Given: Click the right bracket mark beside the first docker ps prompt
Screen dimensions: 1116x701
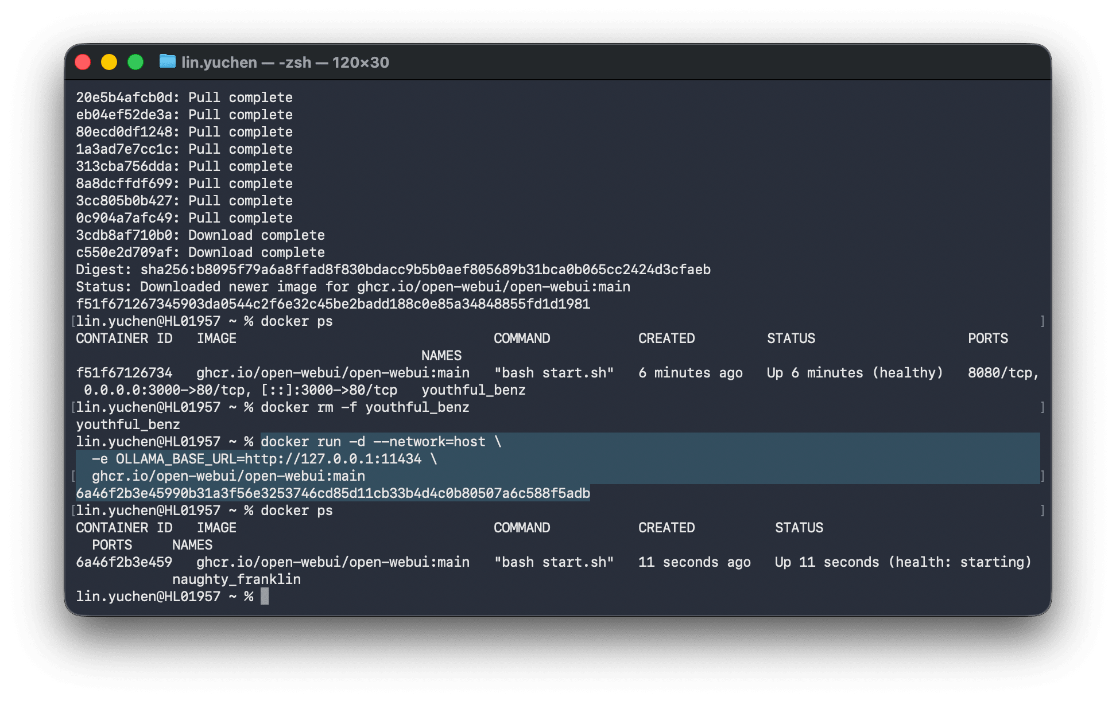Looking at the screenshot, I should (1042, 321).
